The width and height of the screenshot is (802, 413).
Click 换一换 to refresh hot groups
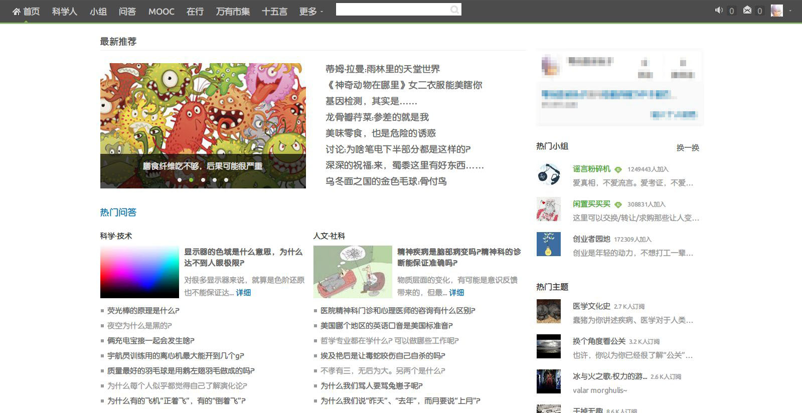(688, 148)
